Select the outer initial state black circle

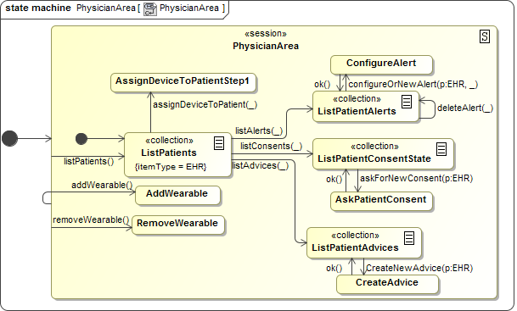click(10, 138)
